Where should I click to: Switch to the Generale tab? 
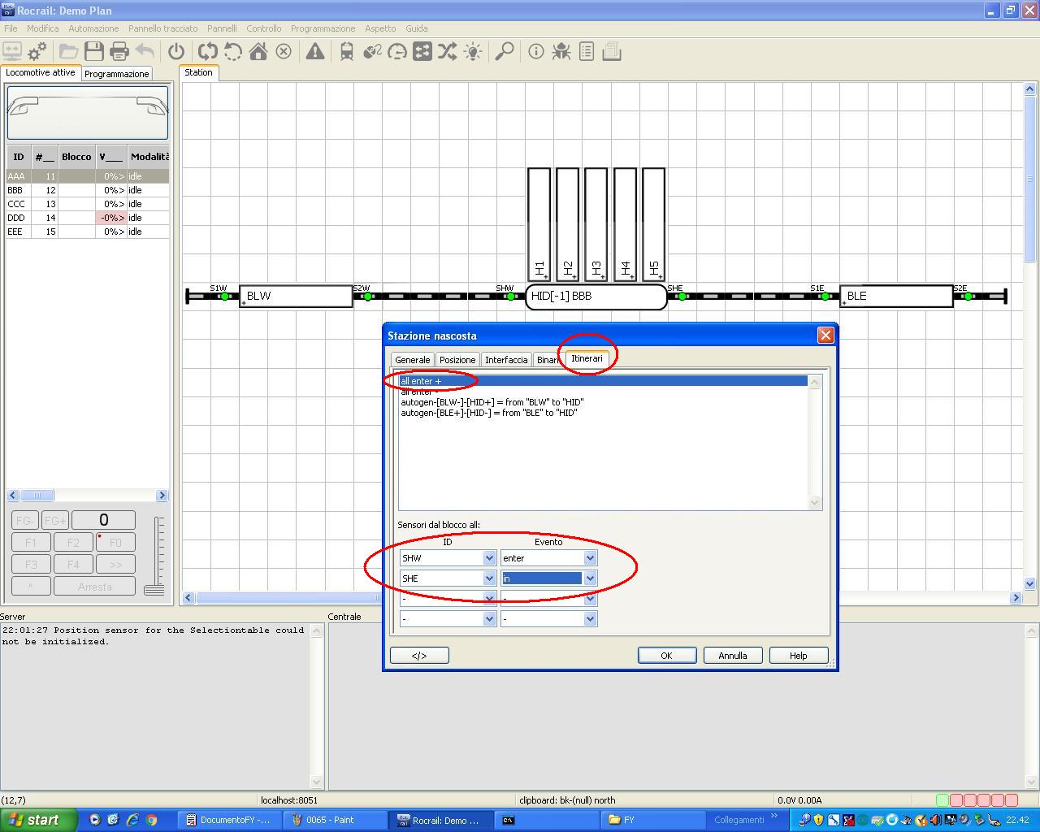pyautogui.click(x=413, y=360)
